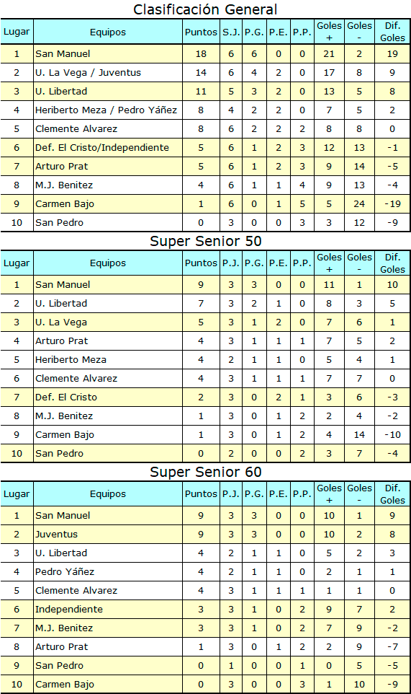Select Def. El Cristo/Independiente team name
This screenshot has width=411, height=694.
(102, 147)
